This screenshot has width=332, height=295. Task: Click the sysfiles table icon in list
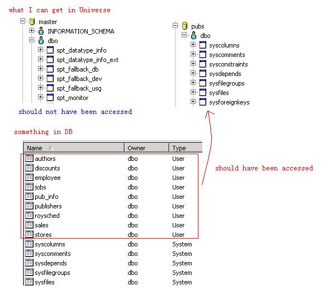(29, 282)
